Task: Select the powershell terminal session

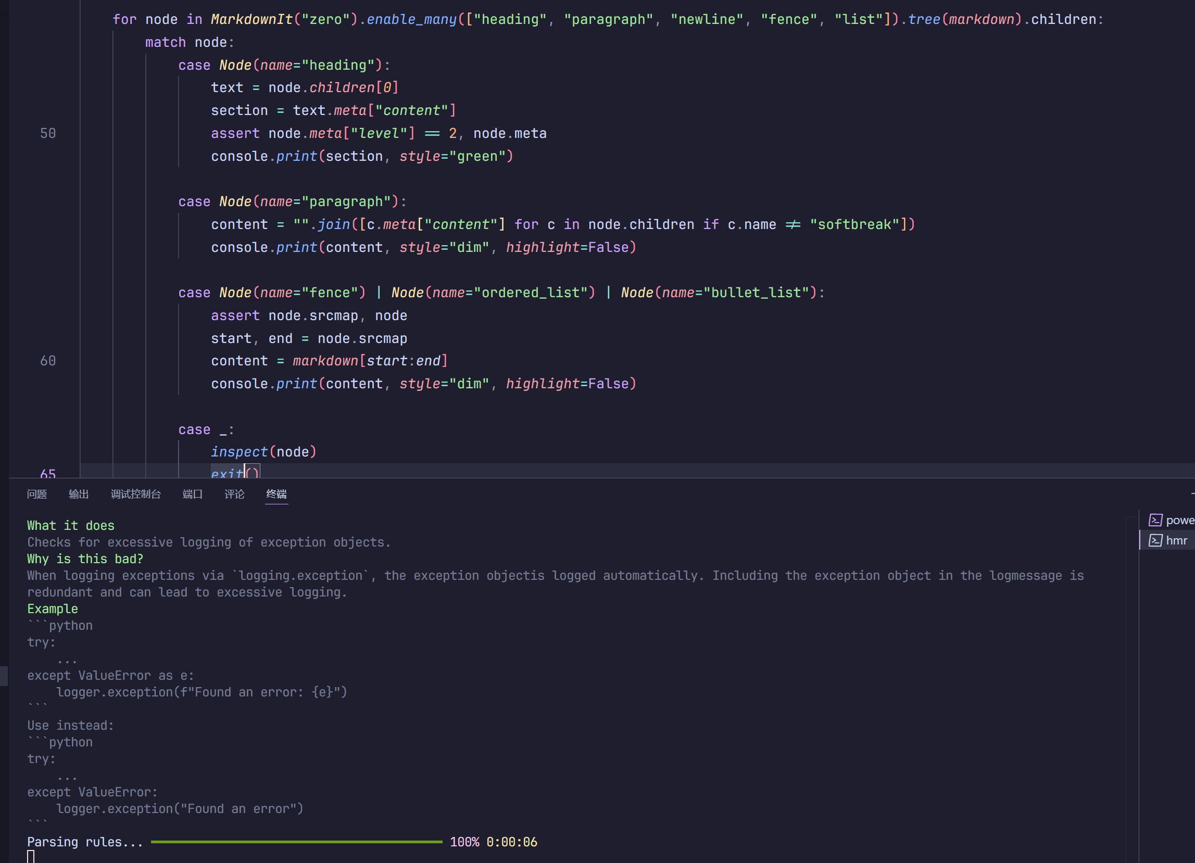Action: click(x=1167, y=520)
